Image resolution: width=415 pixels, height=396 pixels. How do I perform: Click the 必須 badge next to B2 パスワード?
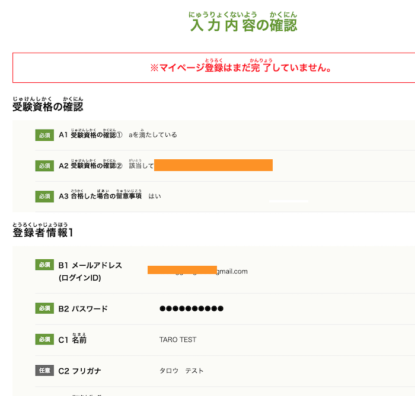pyautogui.click(x=45, y=308)
